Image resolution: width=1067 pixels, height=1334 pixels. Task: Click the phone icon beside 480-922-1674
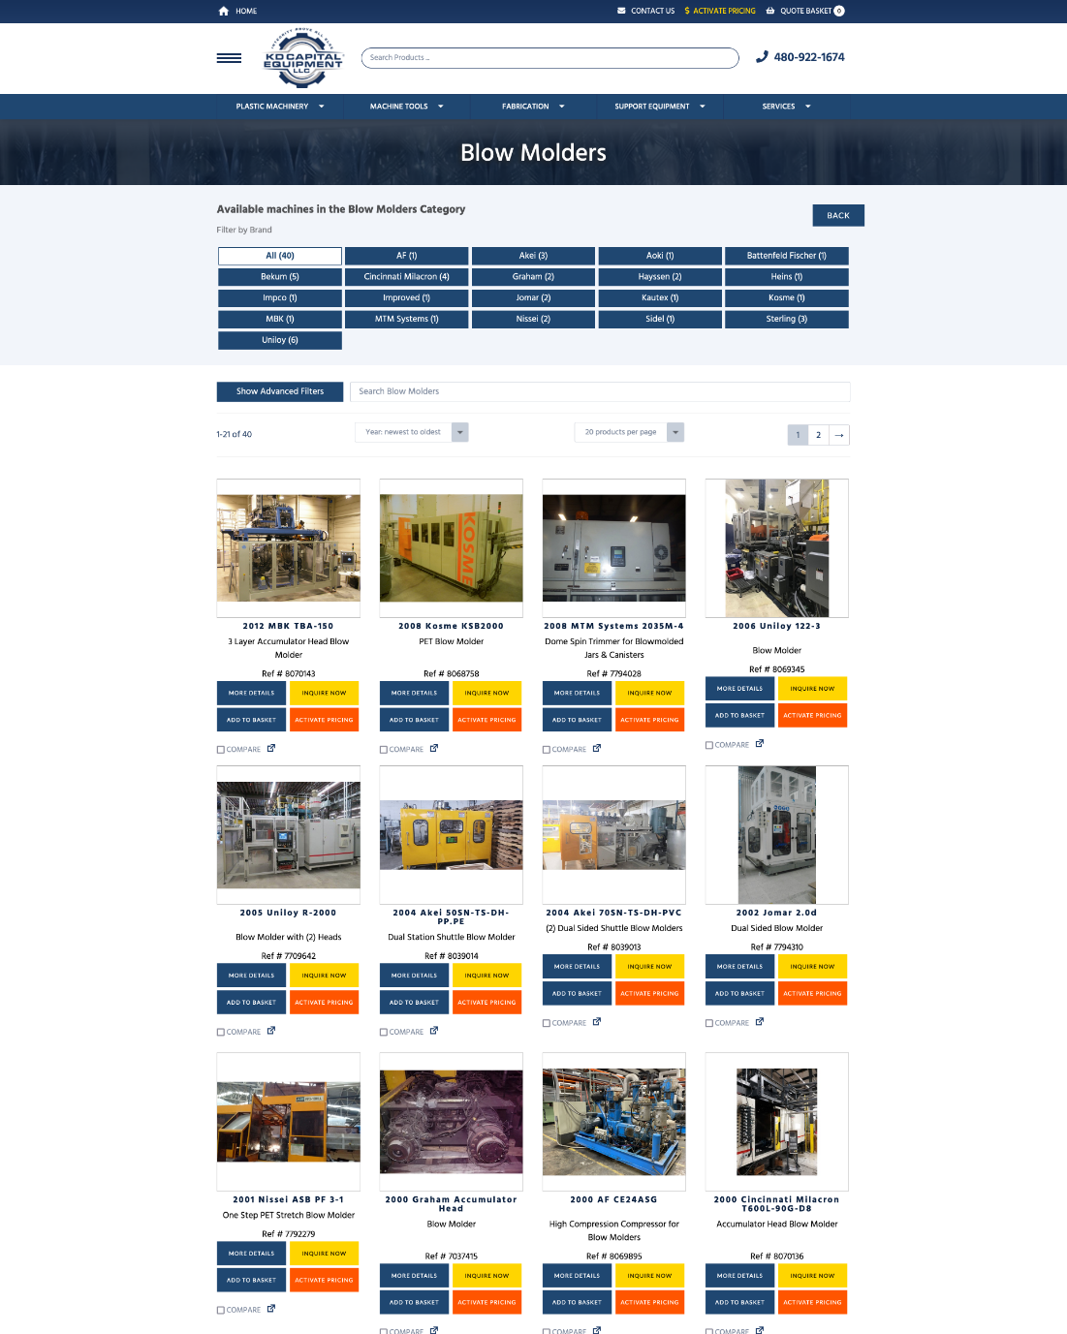762,57
